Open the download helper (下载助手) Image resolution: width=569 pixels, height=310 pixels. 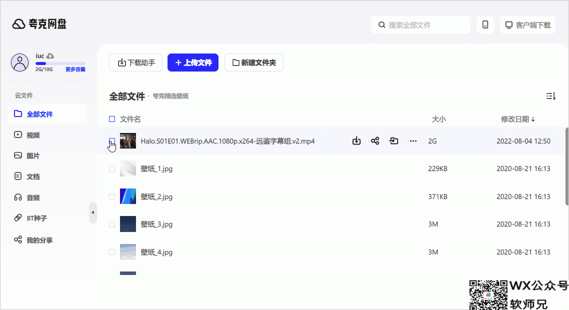(135, 62)
